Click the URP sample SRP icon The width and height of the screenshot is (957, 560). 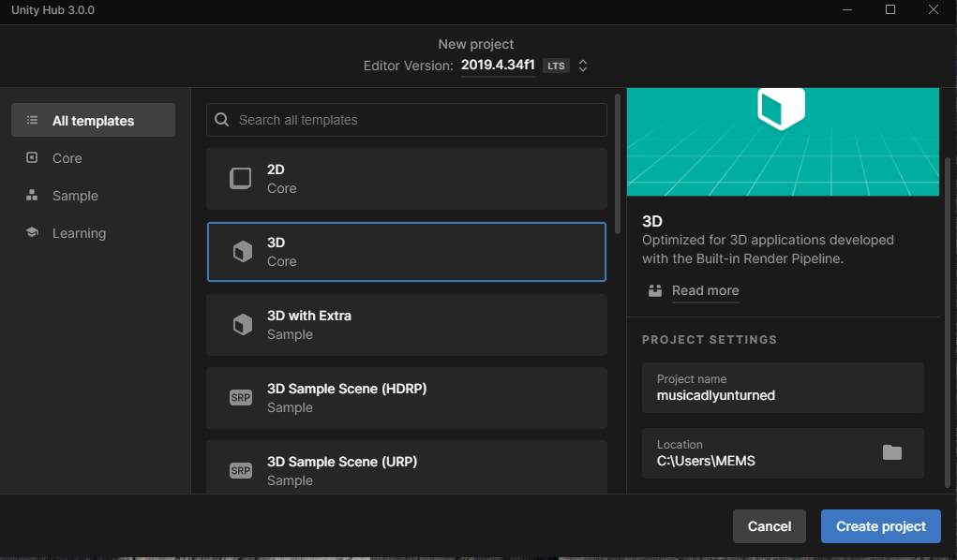pyautogui.click(x=241, y=470)
